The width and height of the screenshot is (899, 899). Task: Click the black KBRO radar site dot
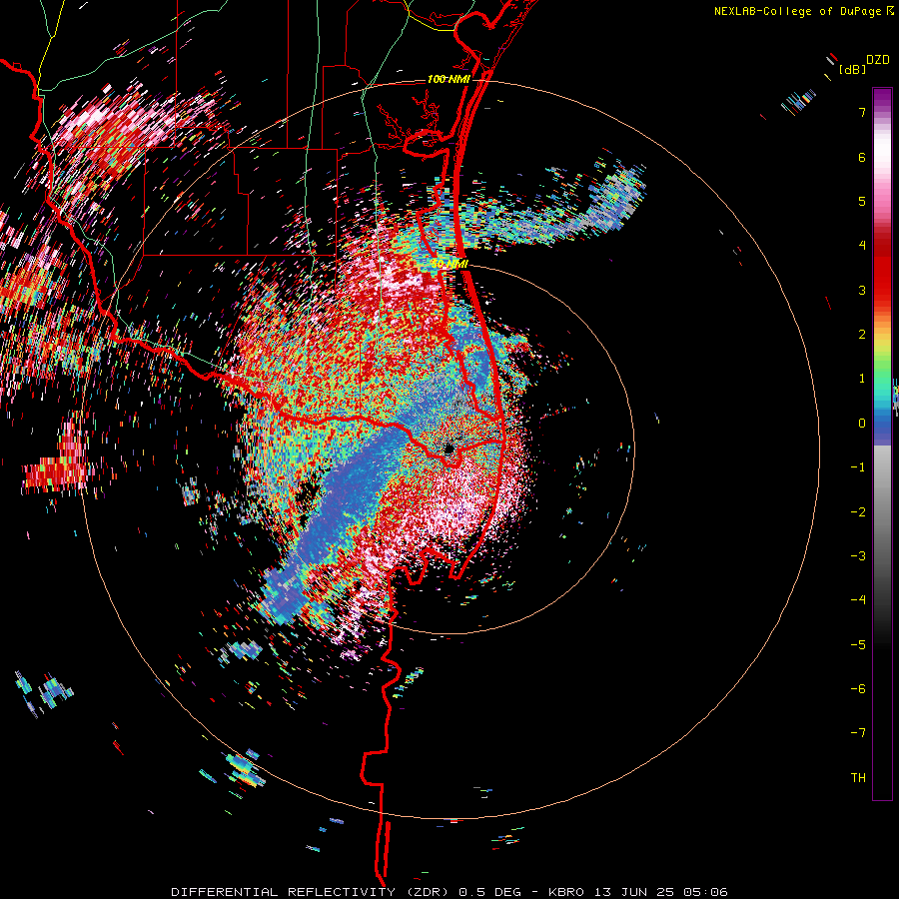coord(449,449)
